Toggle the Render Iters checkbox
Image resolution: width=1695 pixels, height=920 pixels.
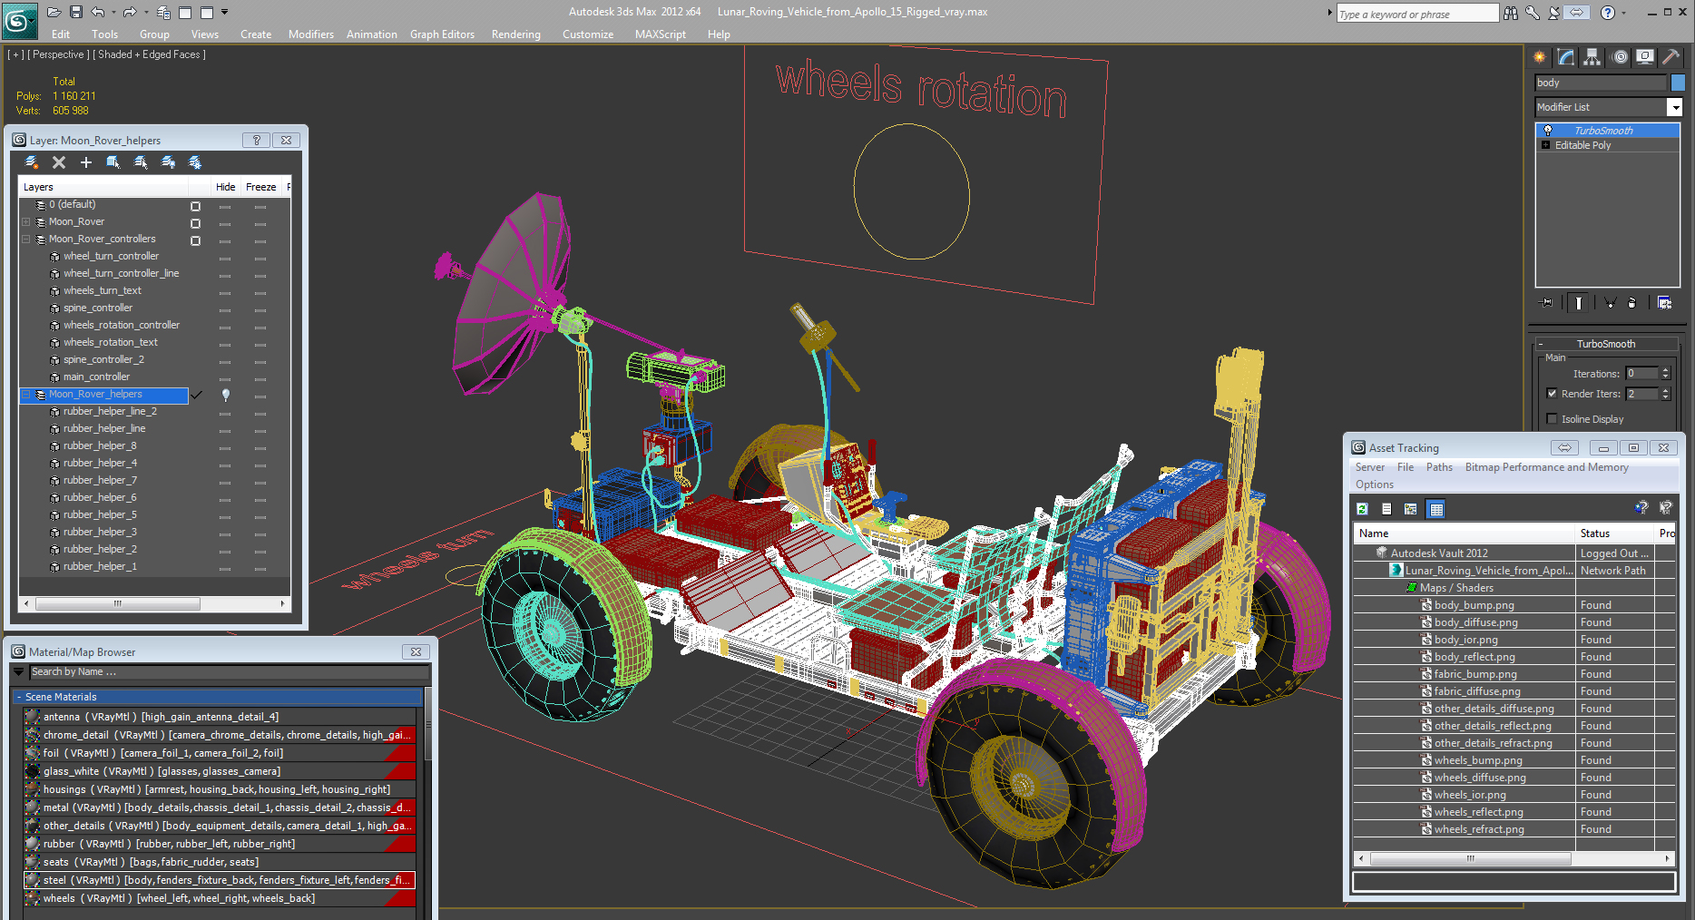coord(1552,394)
